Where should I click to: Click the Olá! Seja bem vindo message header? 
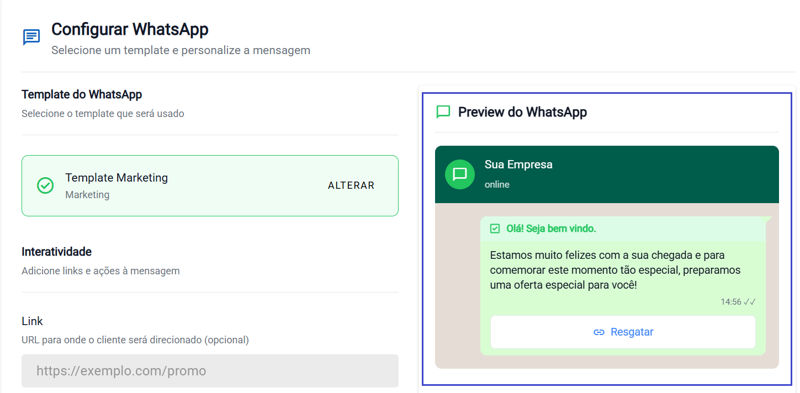551,229
